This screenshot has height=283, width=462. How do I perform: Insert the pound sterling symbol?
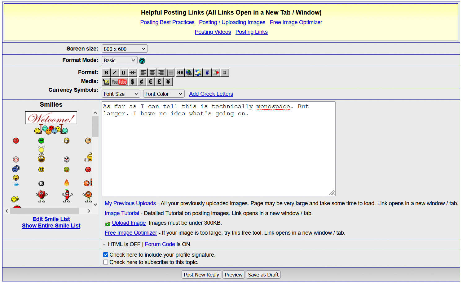[159, 82]
